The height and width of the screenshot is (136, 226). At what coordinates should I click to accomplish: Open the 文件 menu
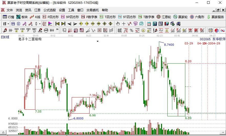click(x=10, y=10)
